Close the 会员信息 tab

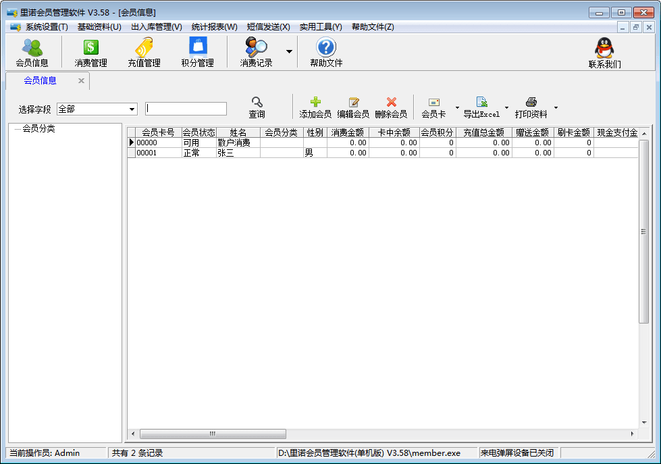(81, 80)
